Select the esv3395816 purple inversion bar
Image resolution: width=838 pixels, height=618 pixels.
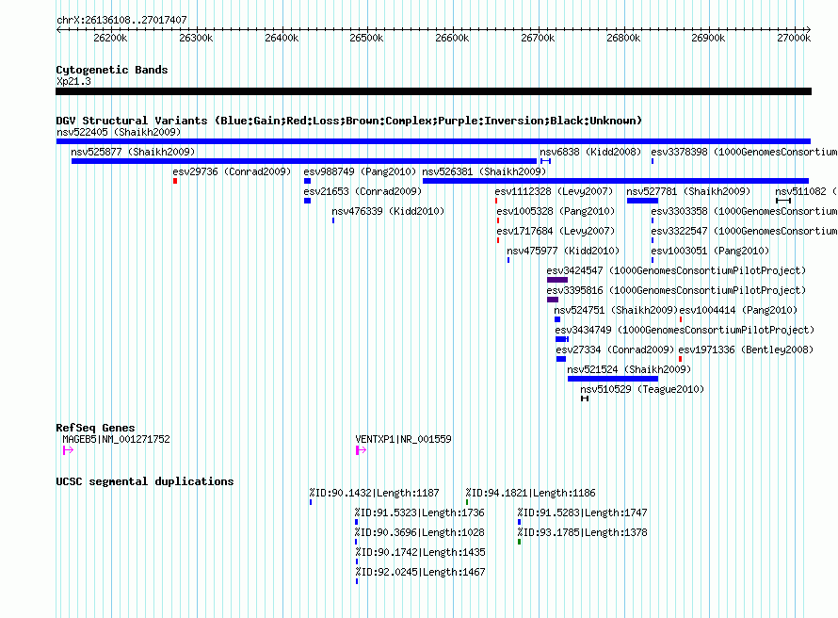coord(553,300)
